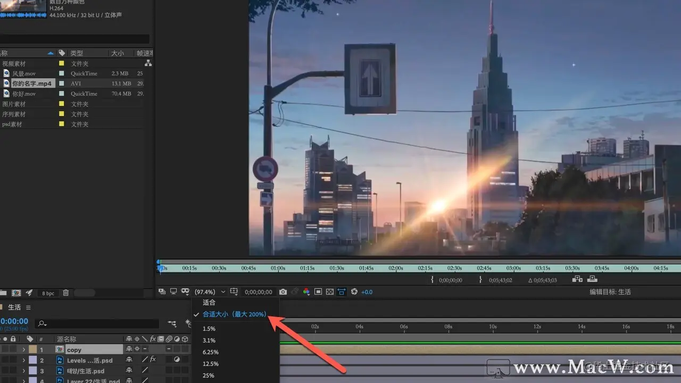The width and height of the screenshot is (681, 383).
Task: Select 适合 from zoom menu
Action: (209, 302)
